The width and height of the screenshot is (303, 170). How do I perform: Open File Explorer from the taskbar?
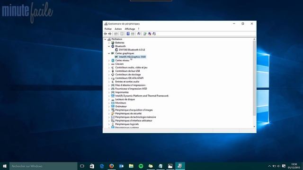[131, 166]
